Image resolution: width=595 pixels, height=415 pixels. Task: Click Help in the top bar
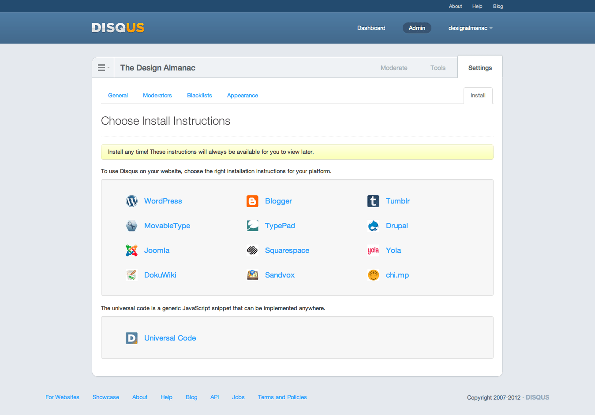click(477, 6)
